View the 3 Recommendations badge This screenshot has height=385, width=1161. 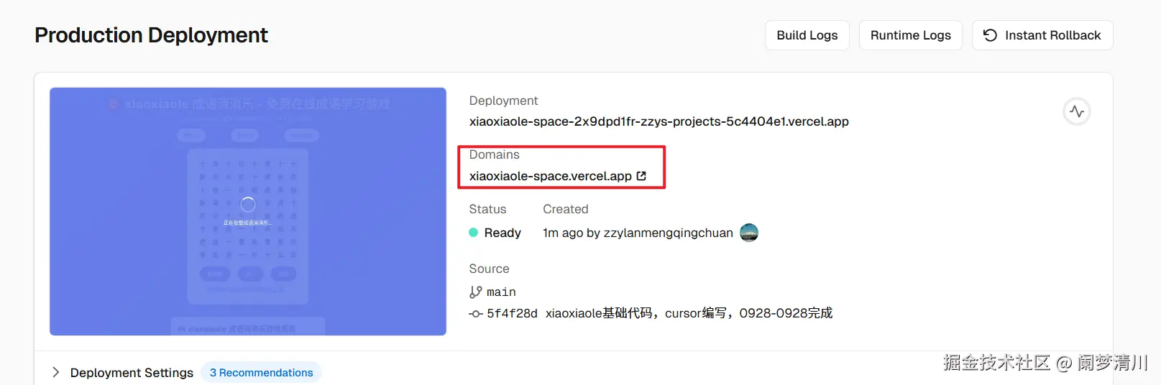[261, 373]
